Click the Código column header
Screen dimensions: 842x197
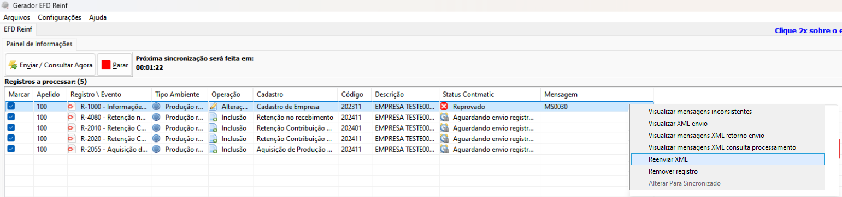[355, 95]
